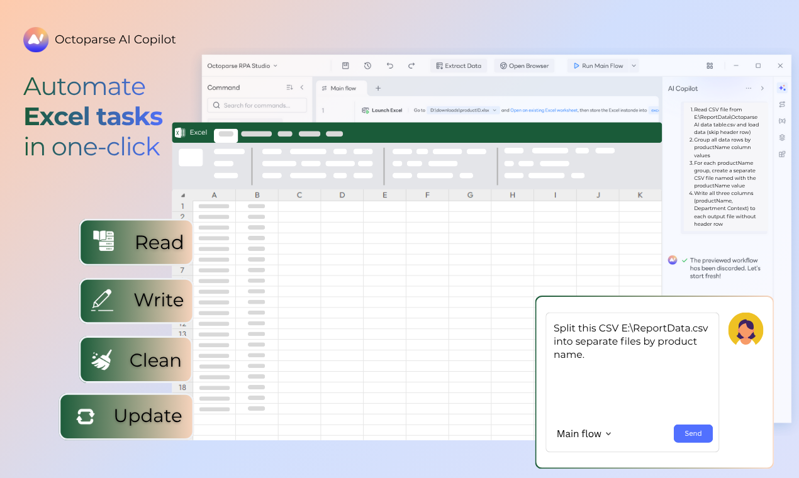Click the apps grid icon near window controls
799x478 pixels.
[710, 65]
